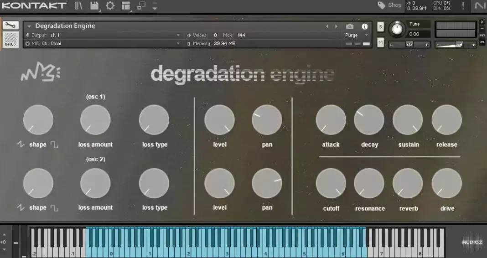Screen dimensions: 487x258
Task: Decrease volume with minus button
Action: [x=438, y=45]
